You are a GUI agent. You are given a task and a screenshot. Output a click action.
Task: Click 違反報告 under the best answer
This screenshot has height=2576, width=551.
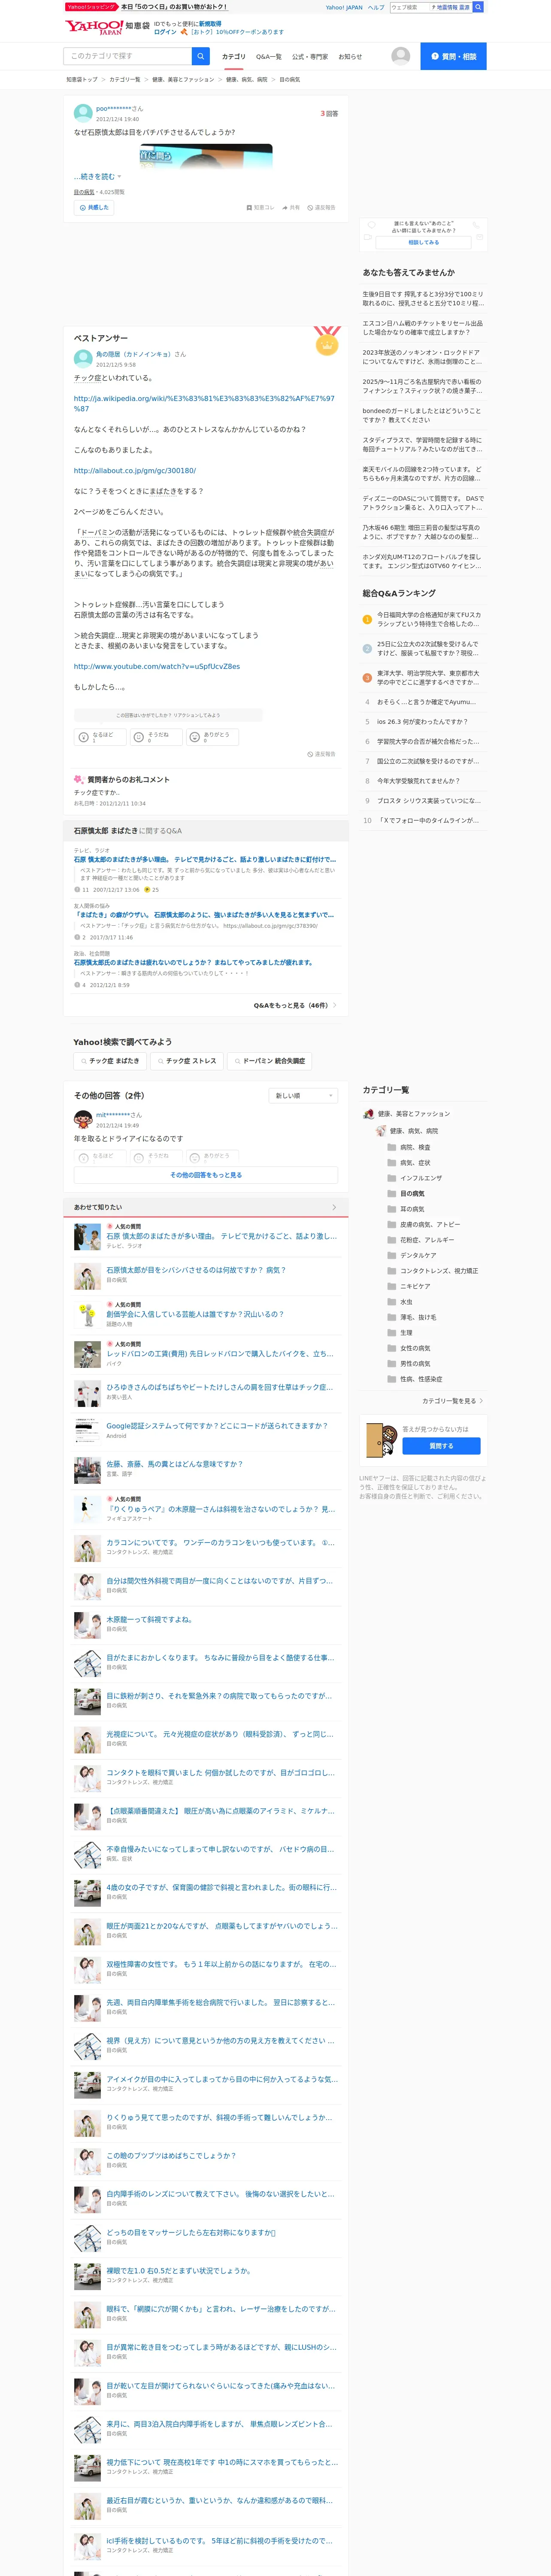[321, 754]
